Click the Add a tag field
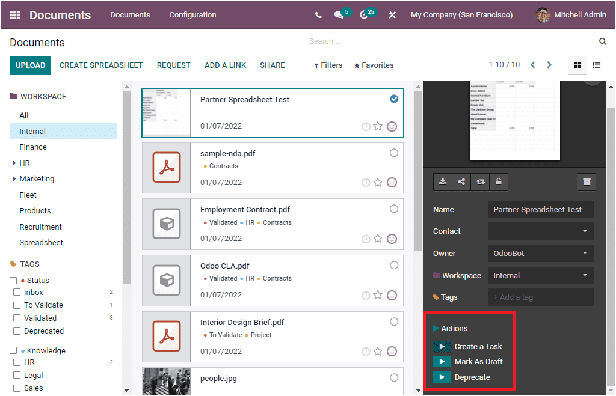The width and height of the screenshot is (616, 396). click(541, 297)
